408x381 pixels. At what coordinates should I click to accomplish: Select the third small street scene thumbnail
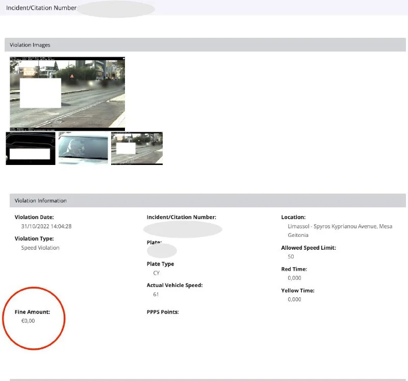(137, 148)
